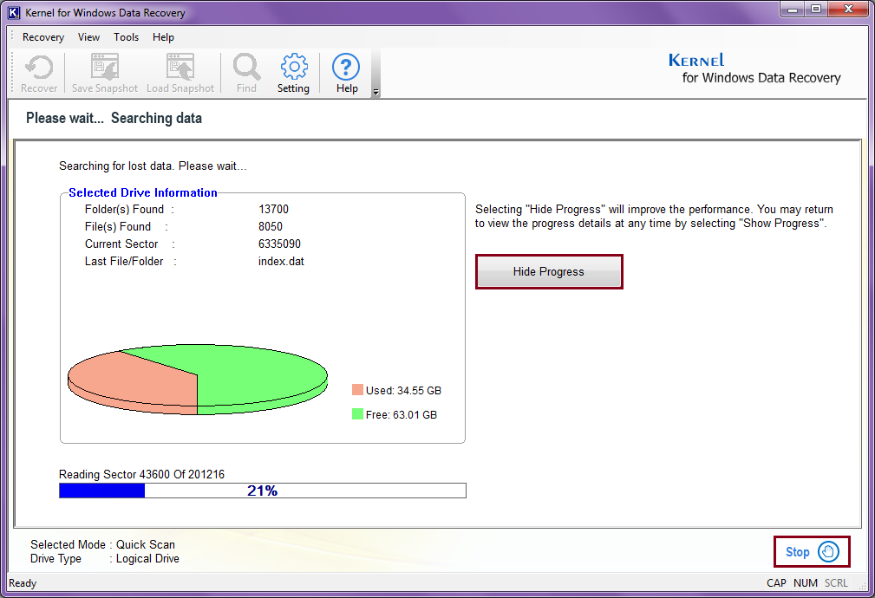875x598 pixels.
Task: Click the disk usage pie chart
Action: point(198,380)
